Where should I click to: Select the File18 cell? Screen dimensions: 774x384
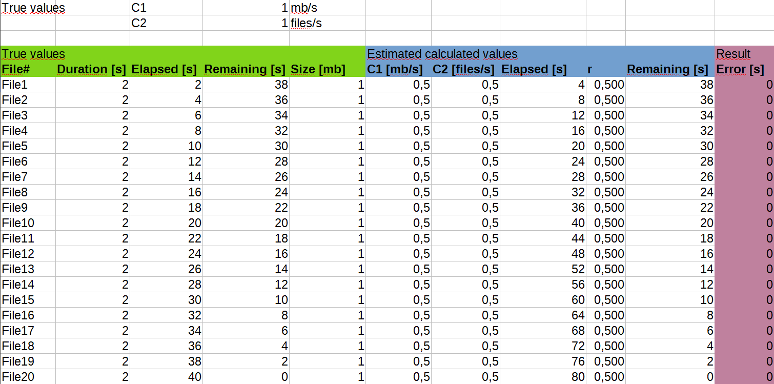[x=28, y=346]
